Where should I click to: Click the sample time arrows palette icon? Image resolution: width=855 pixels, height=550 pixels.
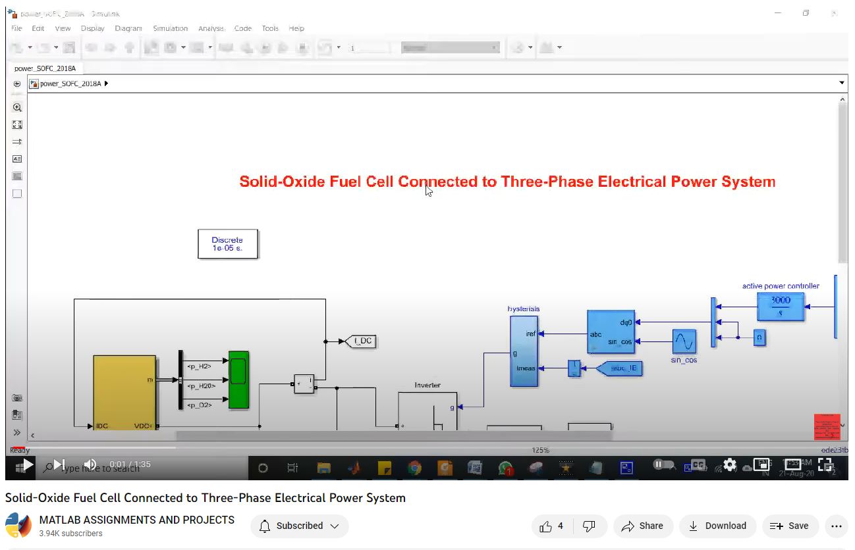point(17,141)
